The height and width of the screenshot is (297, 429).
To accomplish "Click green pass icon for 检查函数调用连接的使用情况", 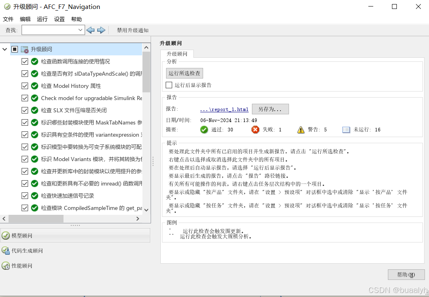I will pyautogui.click(x=35, y=61).
